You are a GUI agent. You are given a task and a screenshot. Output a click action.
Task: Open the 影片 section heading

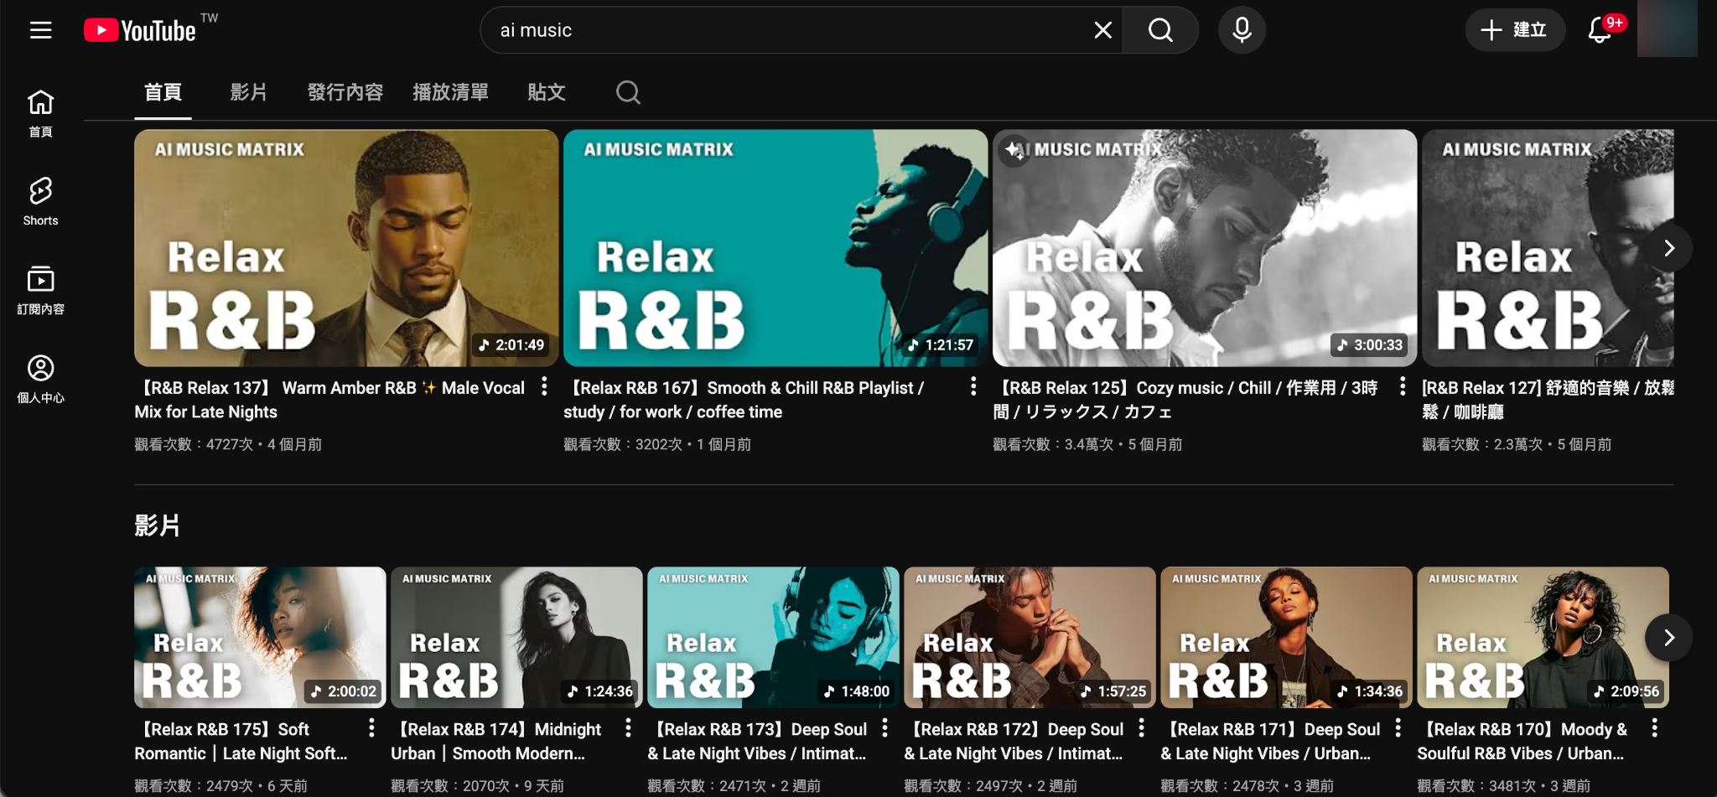(x=157, y=525)
